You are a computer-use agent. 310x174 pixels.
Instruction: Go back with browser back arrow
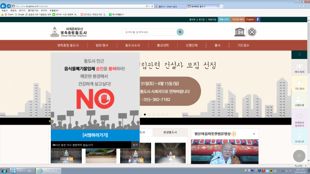tap(3, 6)
